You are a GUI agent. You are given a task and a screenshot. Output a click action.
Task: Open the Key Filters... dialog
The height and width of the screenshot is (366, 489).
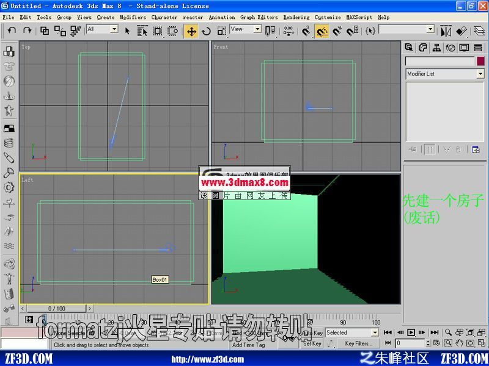coord(358,343)
